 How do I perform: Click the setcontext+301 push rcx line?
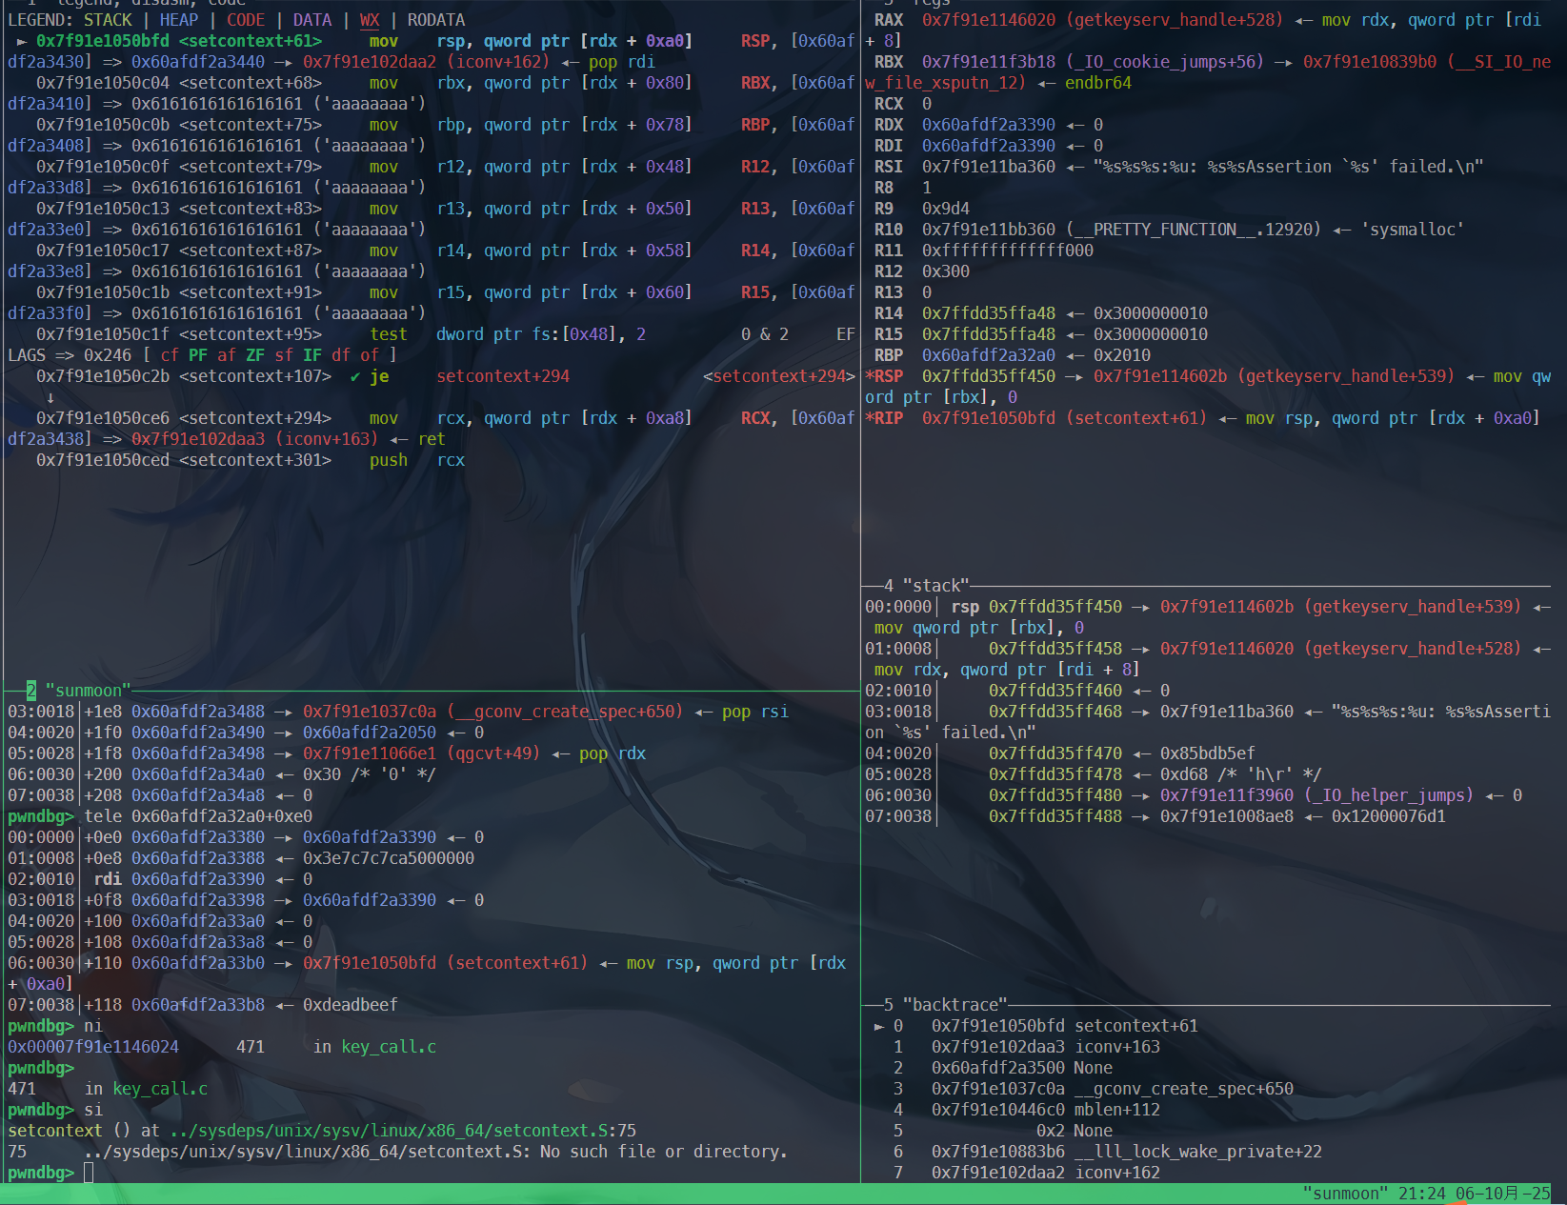251,460
